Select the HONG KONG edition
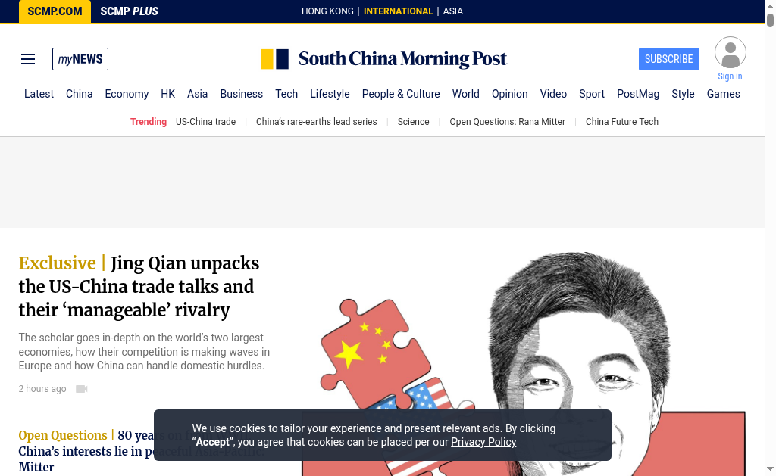The width and height of the screenshot is (776, 476). [x=327, y=11]
